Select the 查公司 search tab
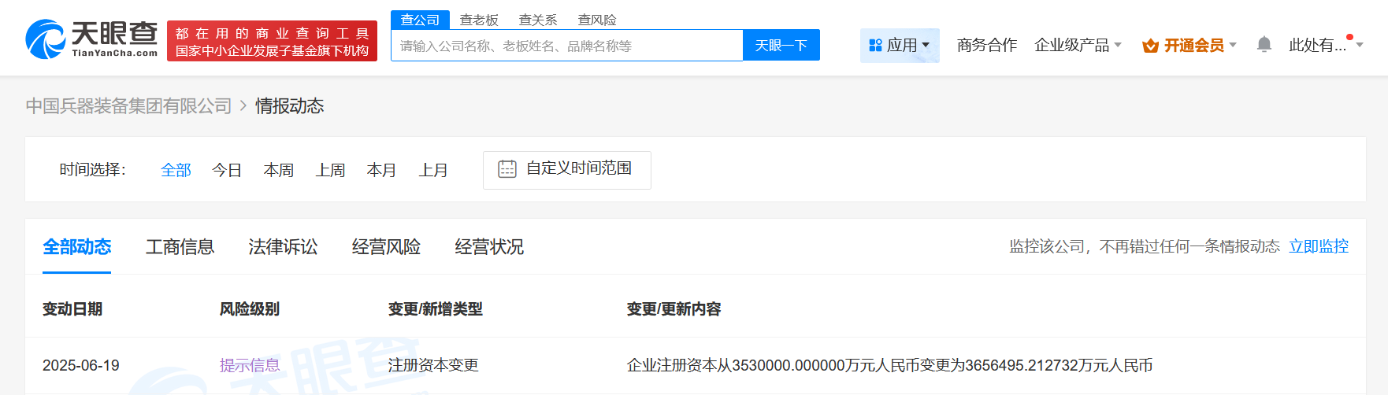This screenshot has height=395, width=1388. coord(420,20)
